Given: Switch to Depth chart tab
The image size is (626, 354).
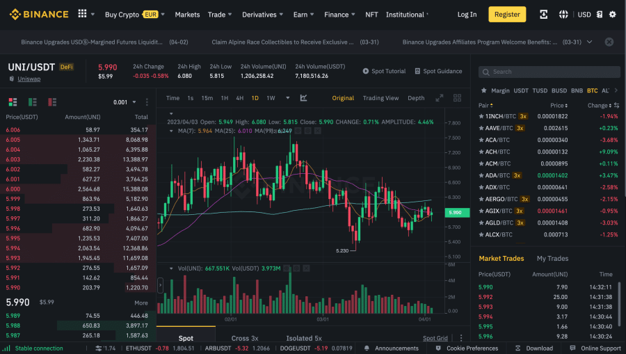Looking at the screenshot, I should 416,98.
